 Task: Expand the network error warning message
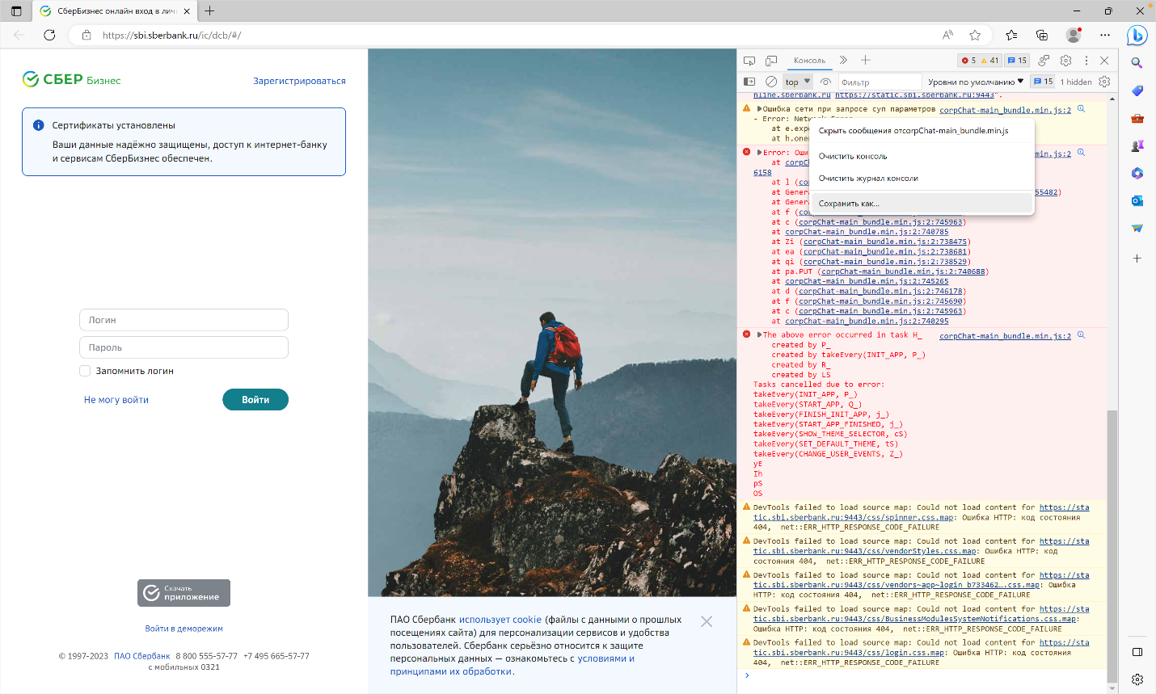759,108
